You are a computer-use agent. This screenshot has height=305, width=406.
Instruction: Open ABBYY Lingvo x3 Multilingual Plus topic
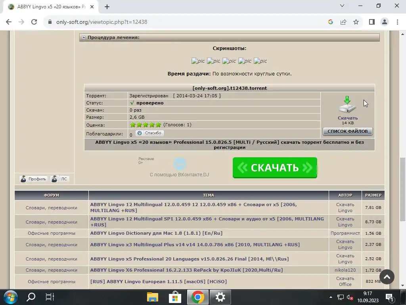coord(195,245)
